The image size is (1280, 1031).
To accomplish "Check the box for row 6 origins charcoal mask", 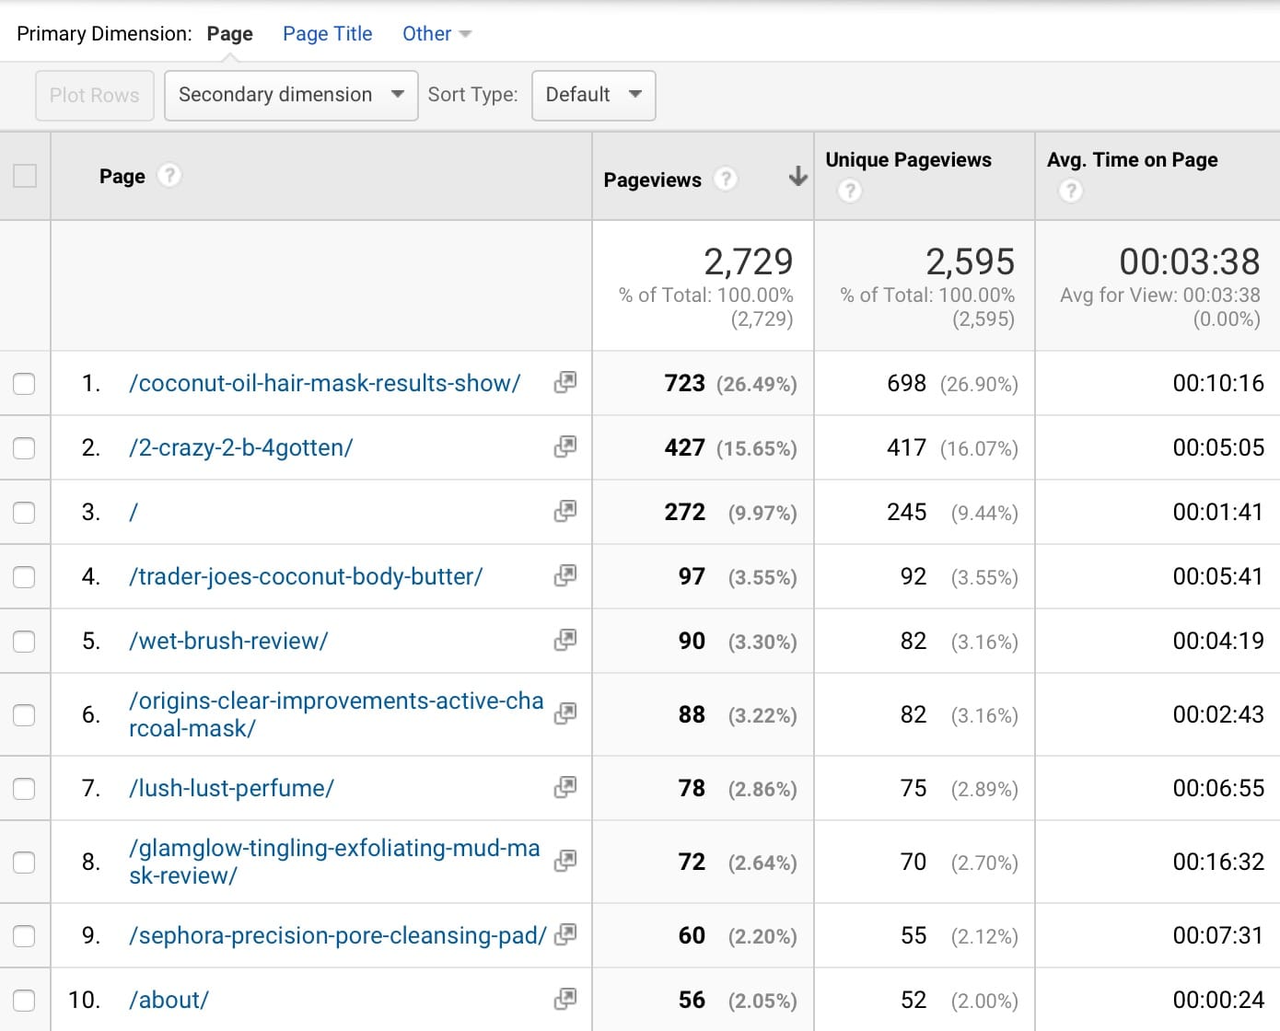I will pos(24,715).
